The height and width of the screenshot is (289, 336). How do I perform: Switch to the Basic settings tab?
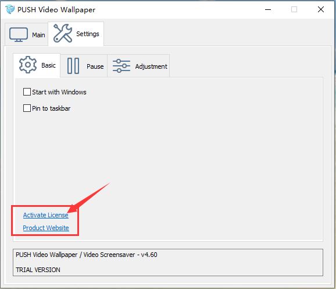[37, 65]
